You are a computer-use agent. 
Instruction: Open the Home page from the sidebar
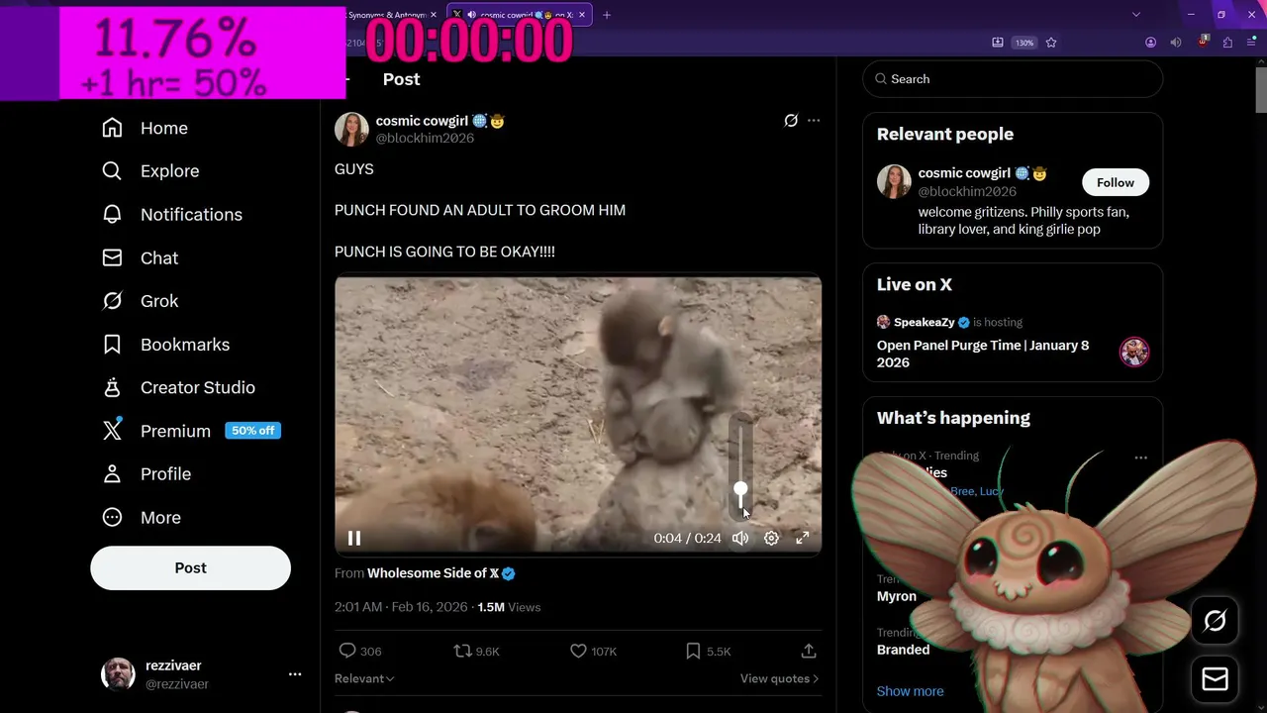tap(145, 128)
